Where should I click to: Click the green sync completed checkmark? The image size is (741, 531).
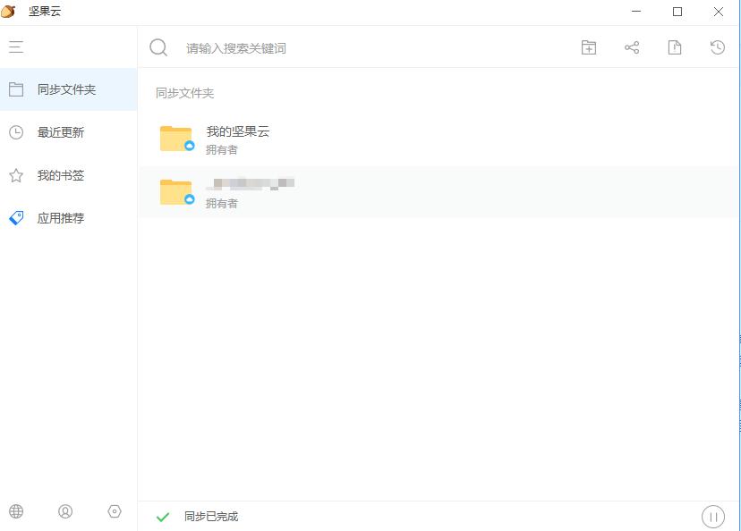pyautogui.click(x=163, y=516)
